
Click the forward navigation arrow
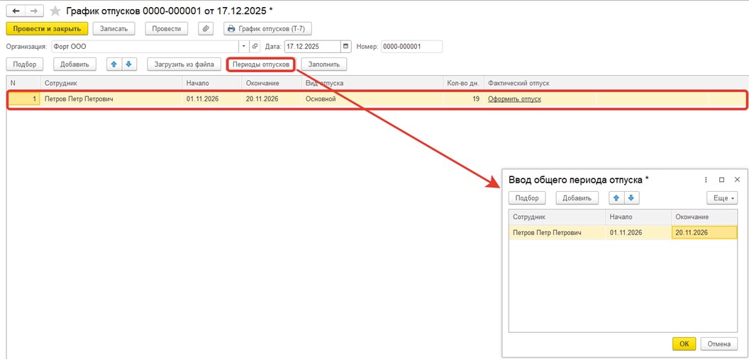coord(33,11)
